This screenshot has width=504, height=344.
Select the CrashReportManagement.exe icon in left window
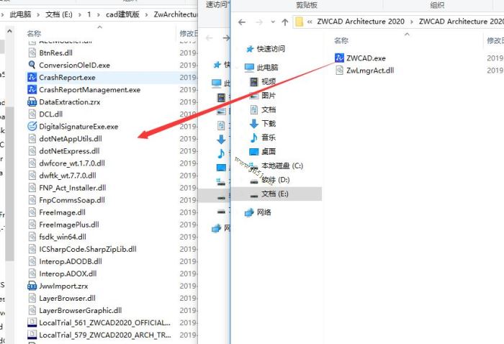(32, 90)
